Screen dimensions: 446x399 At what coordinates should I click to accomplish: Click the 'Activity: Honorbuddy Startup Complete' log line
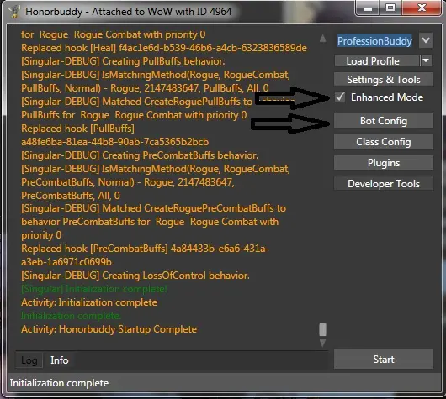[109, 329]
